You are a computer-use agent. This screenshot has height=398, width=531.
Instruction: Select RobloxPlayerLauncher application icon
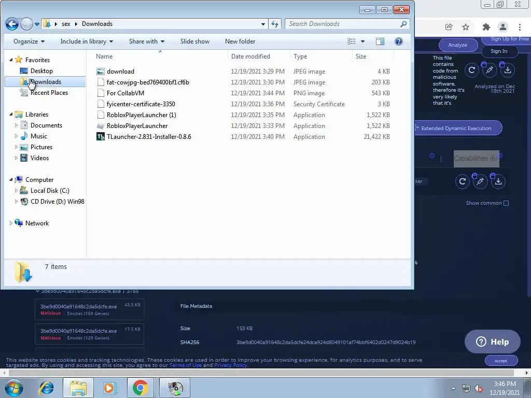pyautogui.click(x=101, y=126)
